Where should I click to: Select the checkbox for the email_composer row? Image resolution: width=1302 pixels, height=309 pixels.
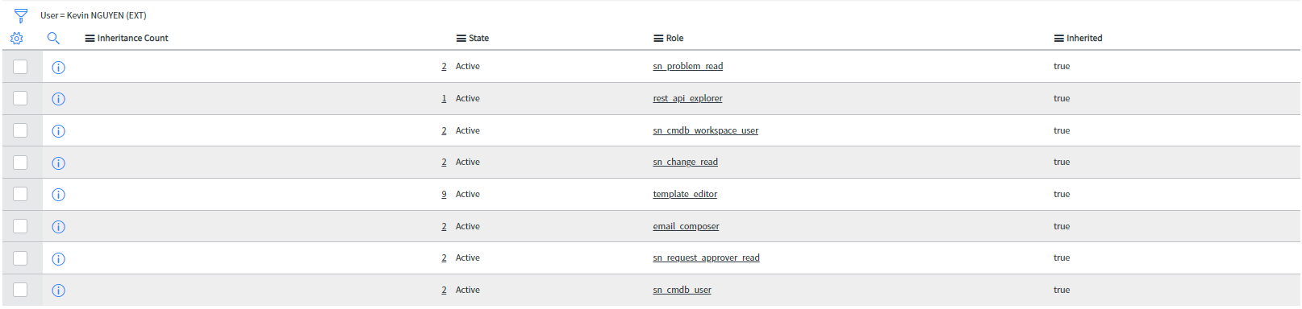[x=20, y=226]
